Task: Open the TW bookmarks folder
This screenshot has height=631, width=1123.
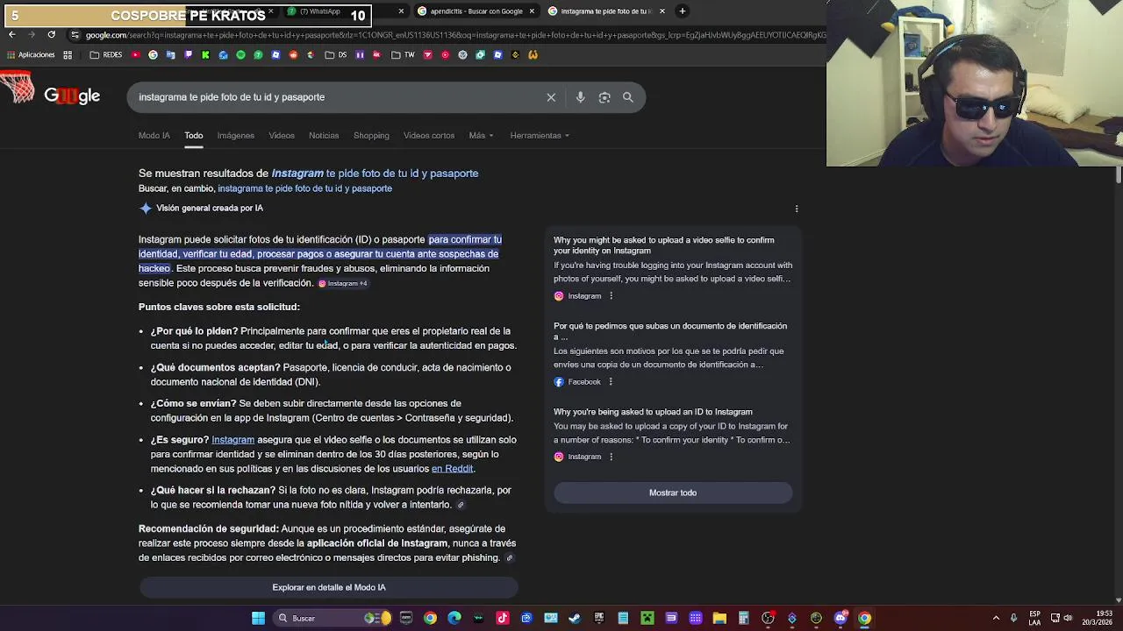Action: coord(404,54)
